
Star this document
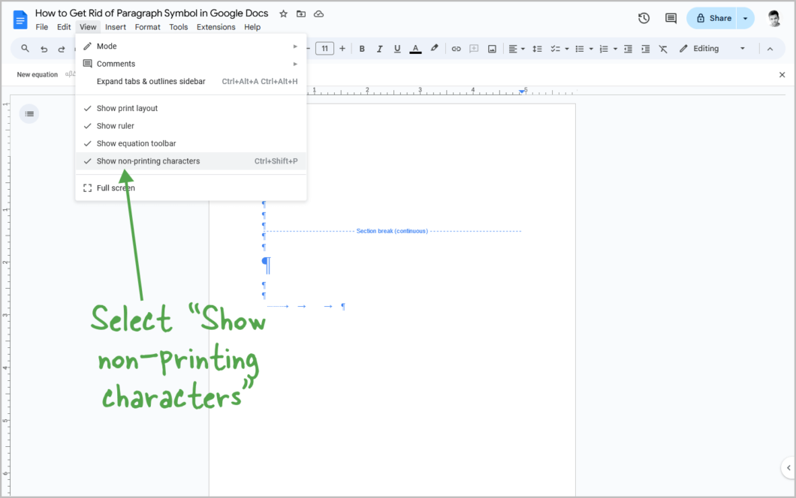click(x=283, y=13)
